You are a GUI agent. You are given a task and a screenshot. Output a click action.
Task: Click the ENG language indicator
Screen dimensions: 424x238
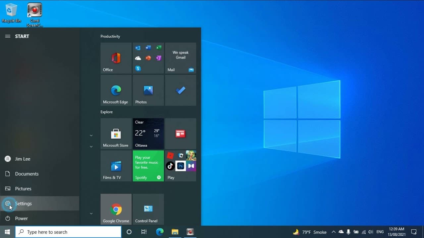pyautogui.click(x=380, y=232)
